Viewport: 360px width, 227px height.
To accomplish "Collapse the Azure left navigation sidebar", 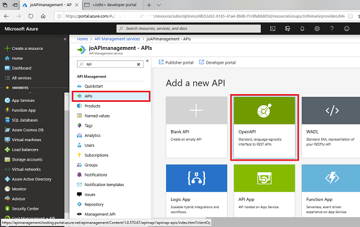I will click(x=65, y=39).
